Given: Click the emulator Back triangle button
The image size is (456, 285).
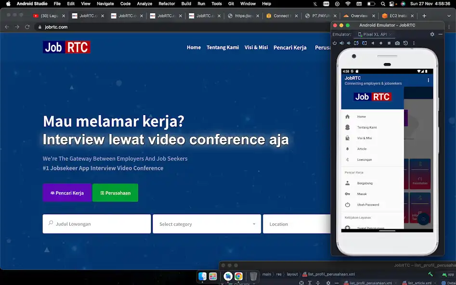Looking at the screenshot, I should pyautogui.click(x=373, y=43).
